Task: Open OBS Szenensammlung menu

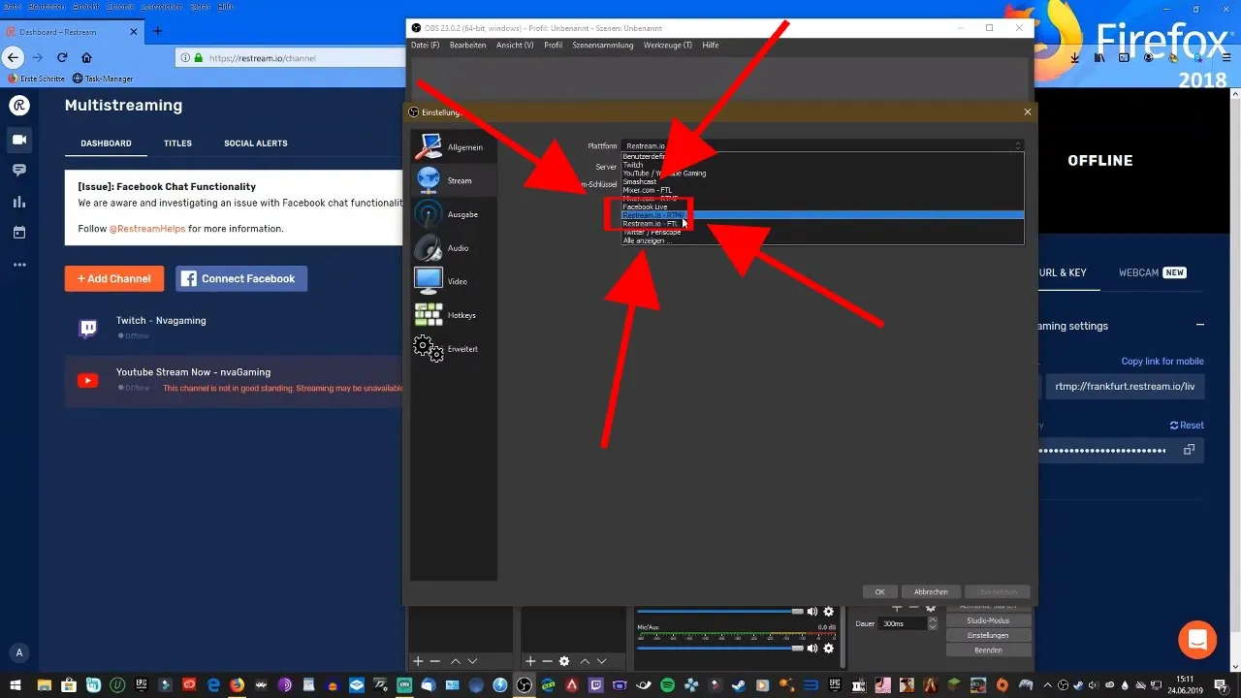Action: point(603,46)
